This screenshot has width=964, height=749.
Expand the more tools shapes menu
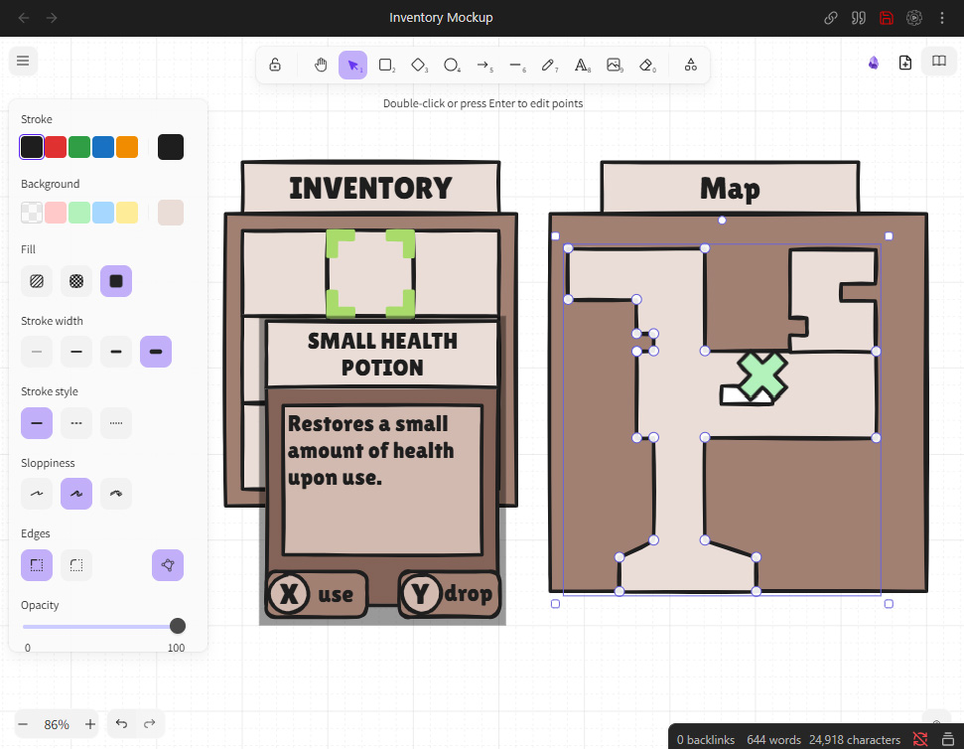pyautogui.click(x=690, y=66)
